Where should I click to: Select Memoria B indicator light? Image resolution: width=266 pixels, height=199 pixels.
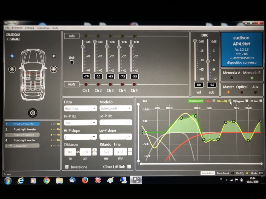(252, 78)
